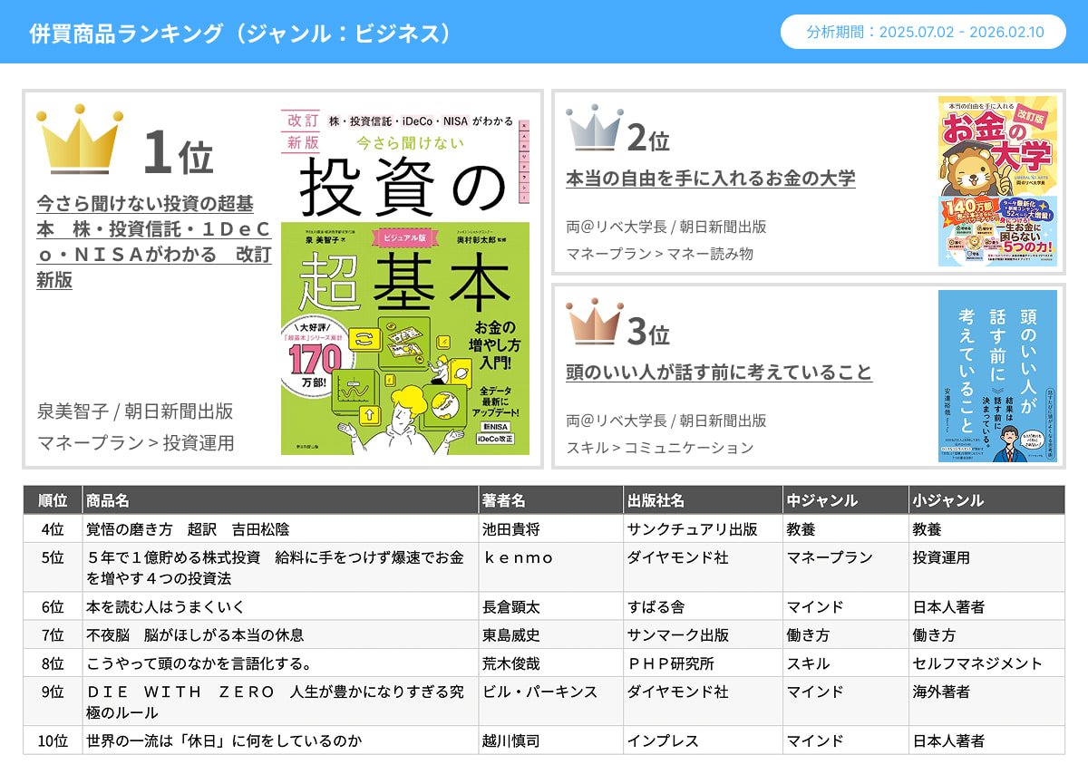The height and width of the screenshot is (774, 1088).
Task: Click the gold crown icon for 1st place
Action: click(80, 140)
